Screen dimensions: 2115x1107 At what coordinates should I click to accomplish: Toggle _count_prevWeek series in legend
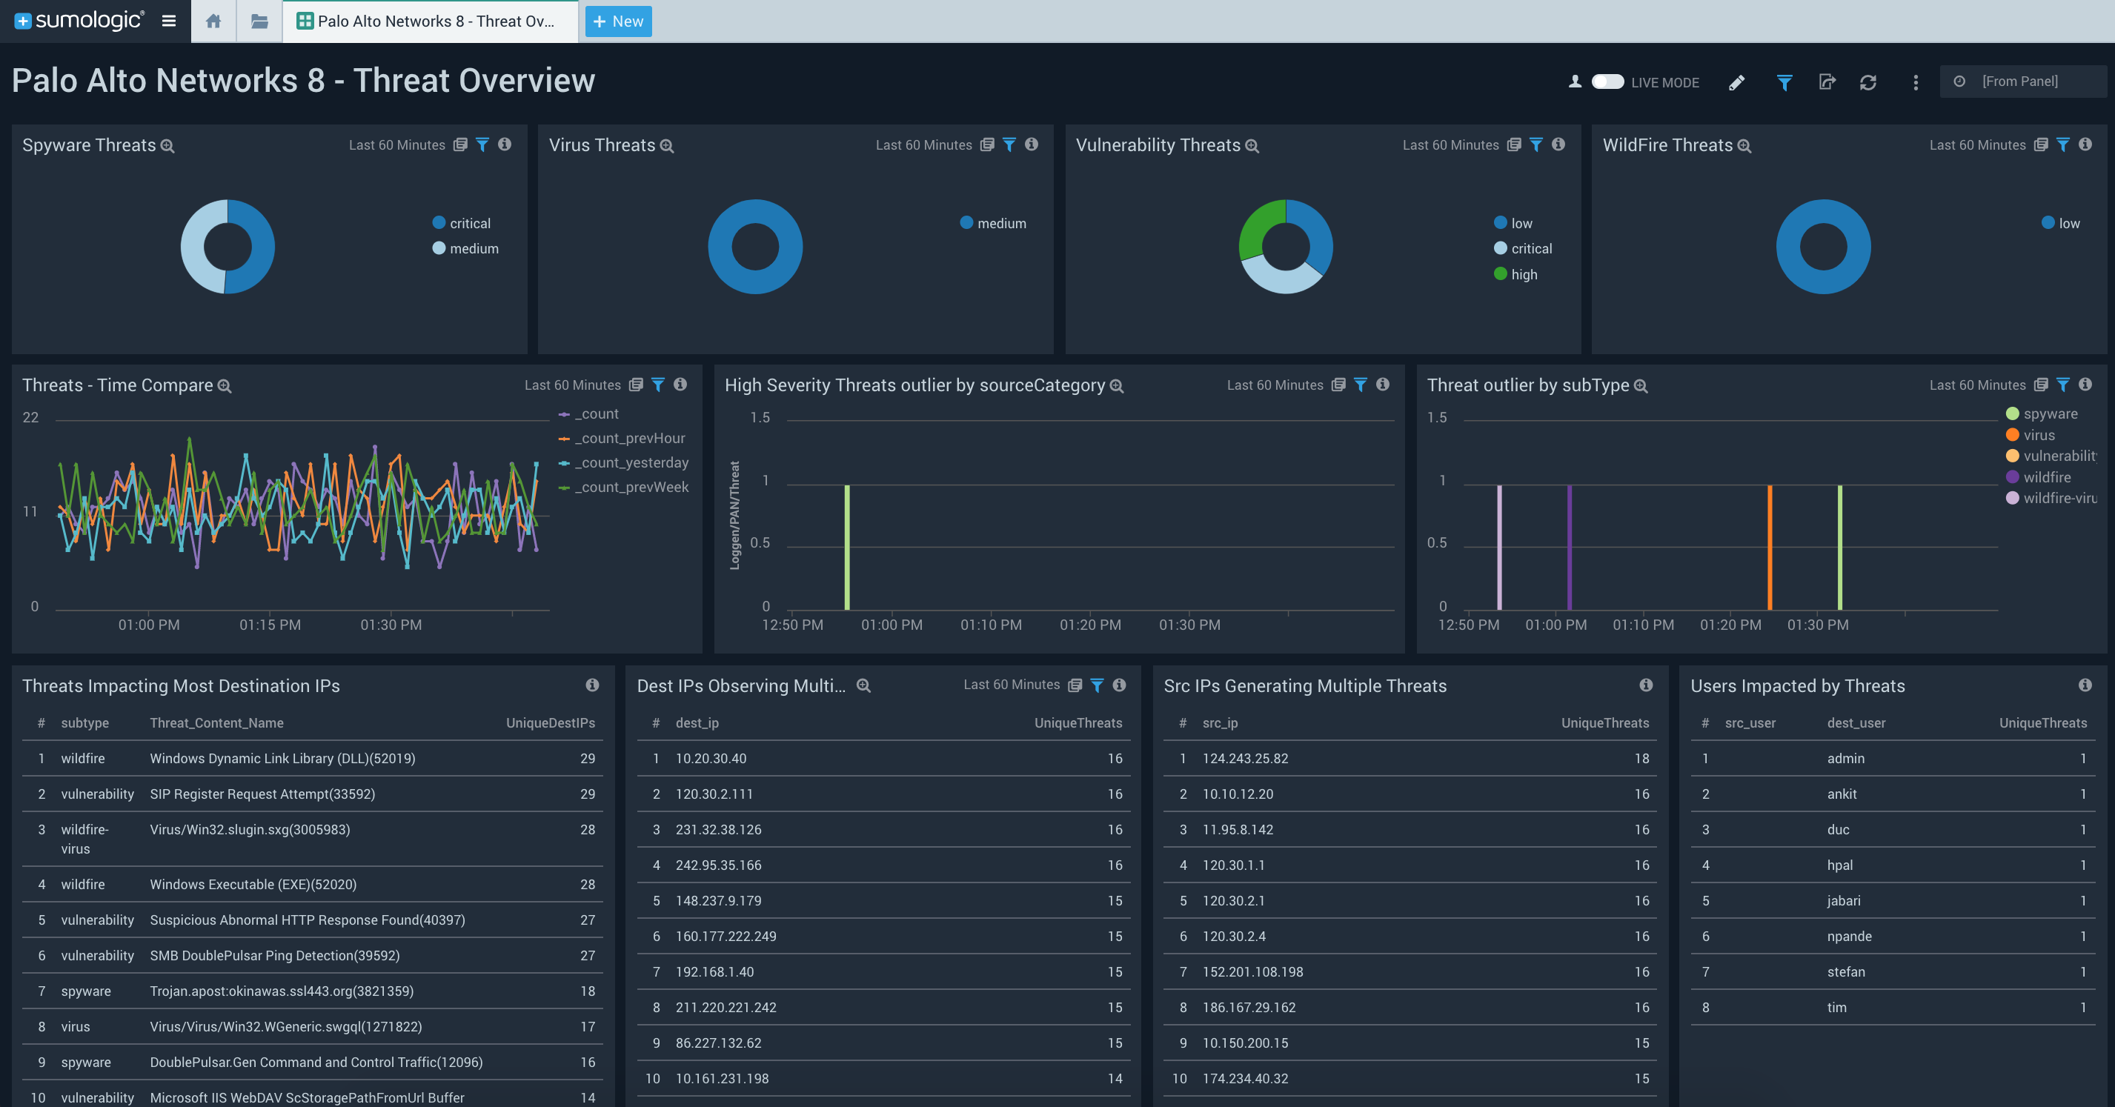(623, 488)
